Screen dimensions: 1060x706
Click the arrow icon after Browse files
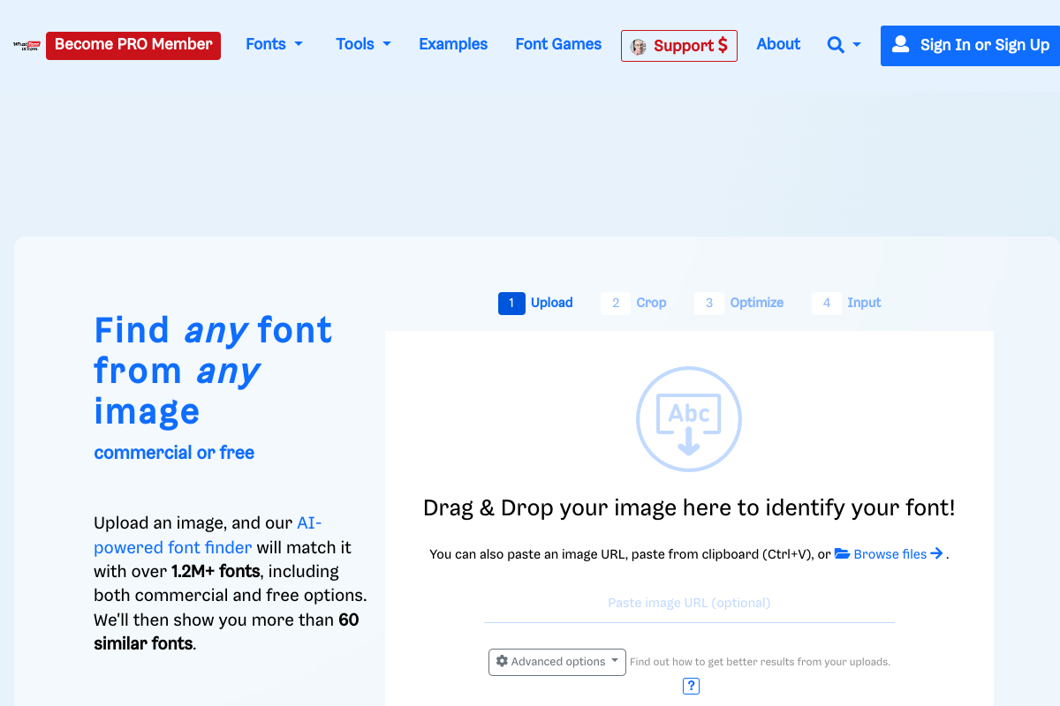[937, 554]
